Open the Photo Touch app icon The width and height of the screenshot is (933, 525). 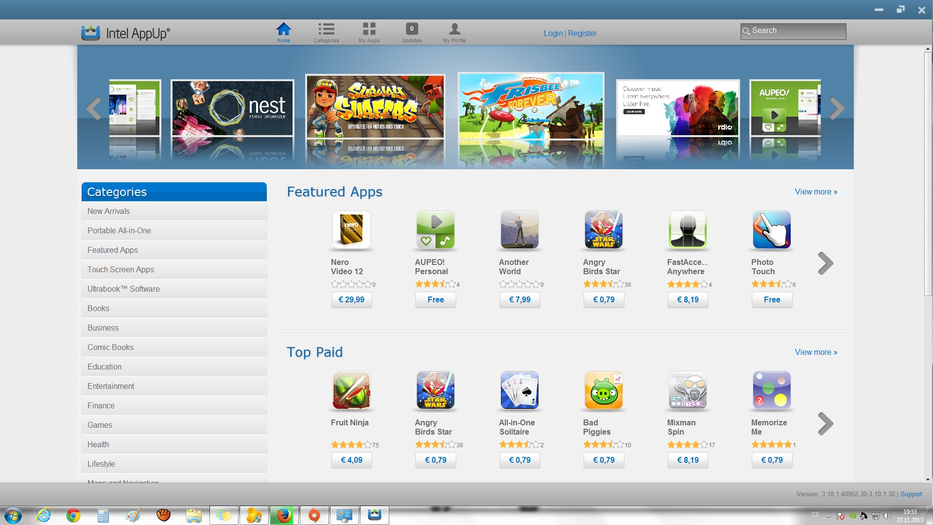(772, 230)
